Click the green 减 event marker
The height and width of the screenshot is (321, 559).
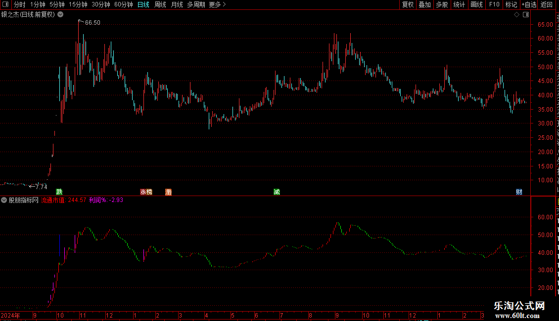tap(277, 192)
